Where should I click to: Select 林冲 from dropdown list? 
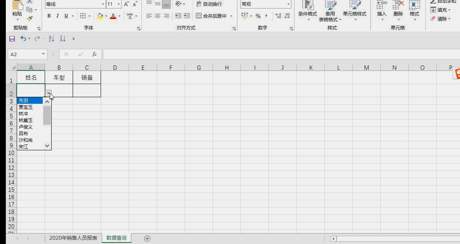(30, 114)
